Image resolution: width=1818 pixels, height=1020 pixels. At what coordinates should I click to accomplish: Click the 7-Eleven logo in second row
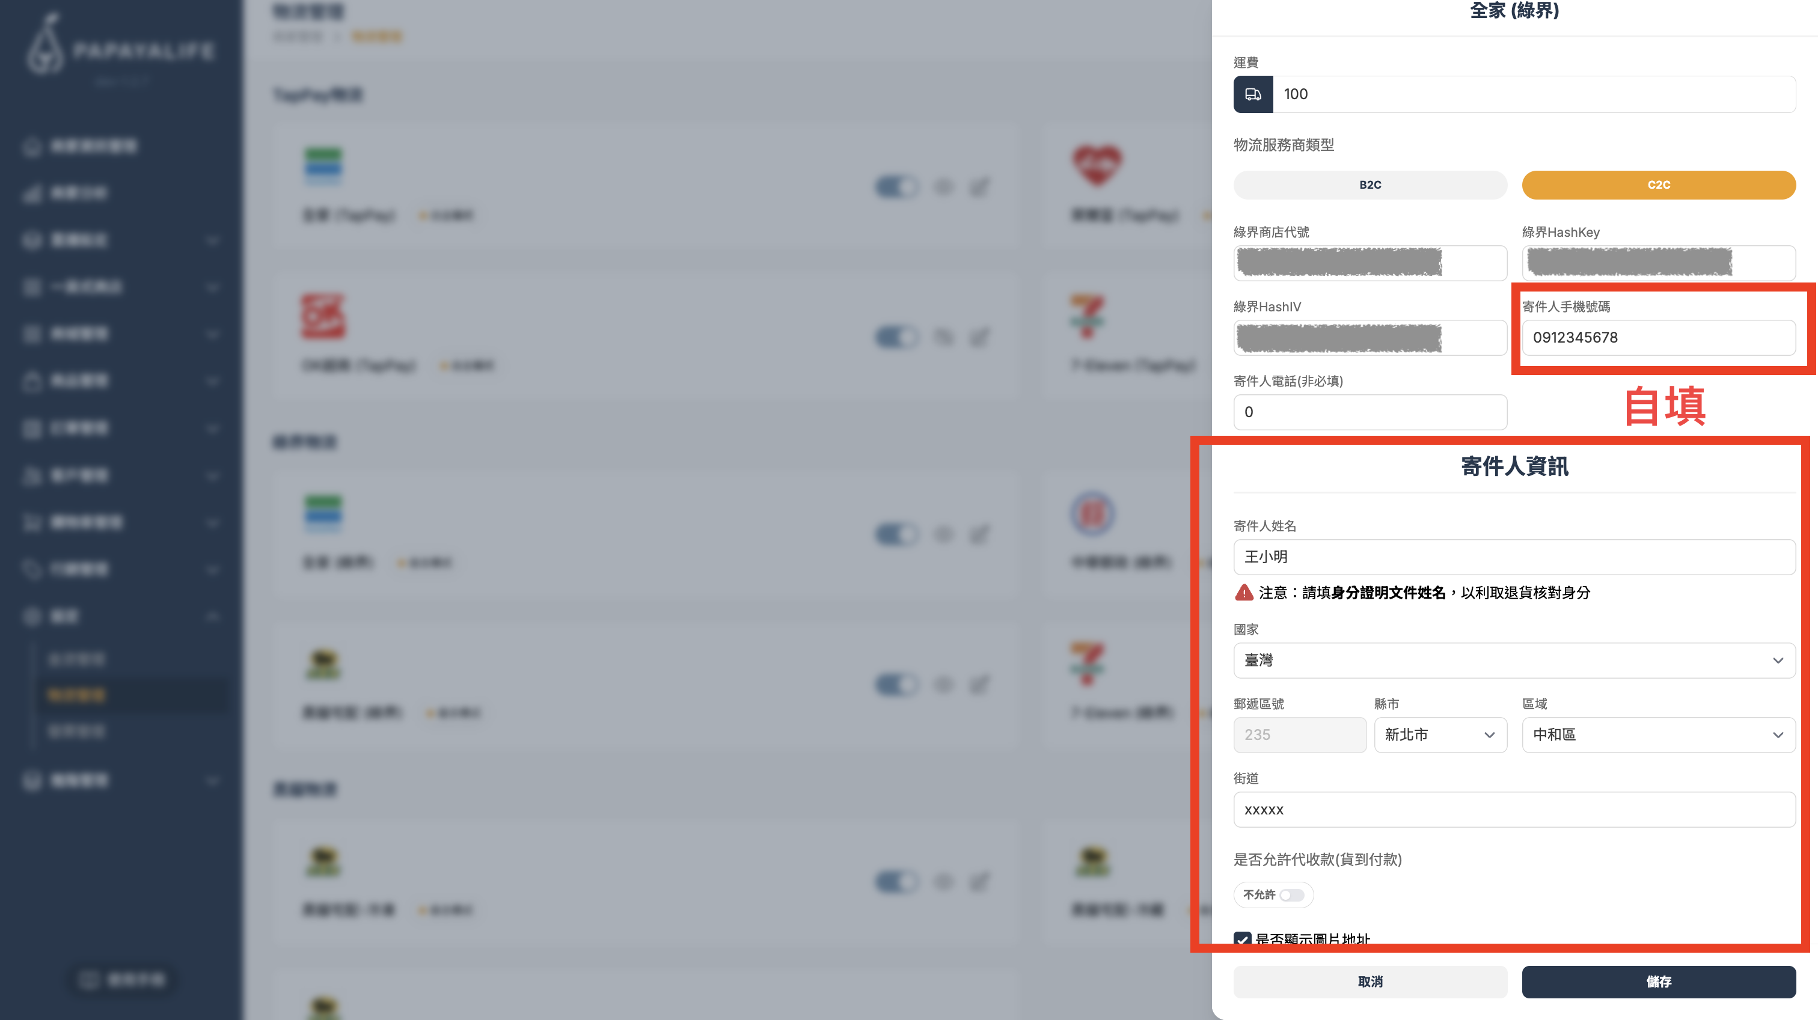pyautogui.click(x=1087, y=316)
